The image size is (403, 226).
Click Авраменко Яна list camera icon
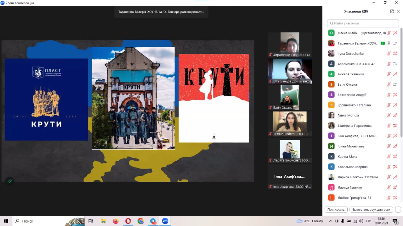395,64
